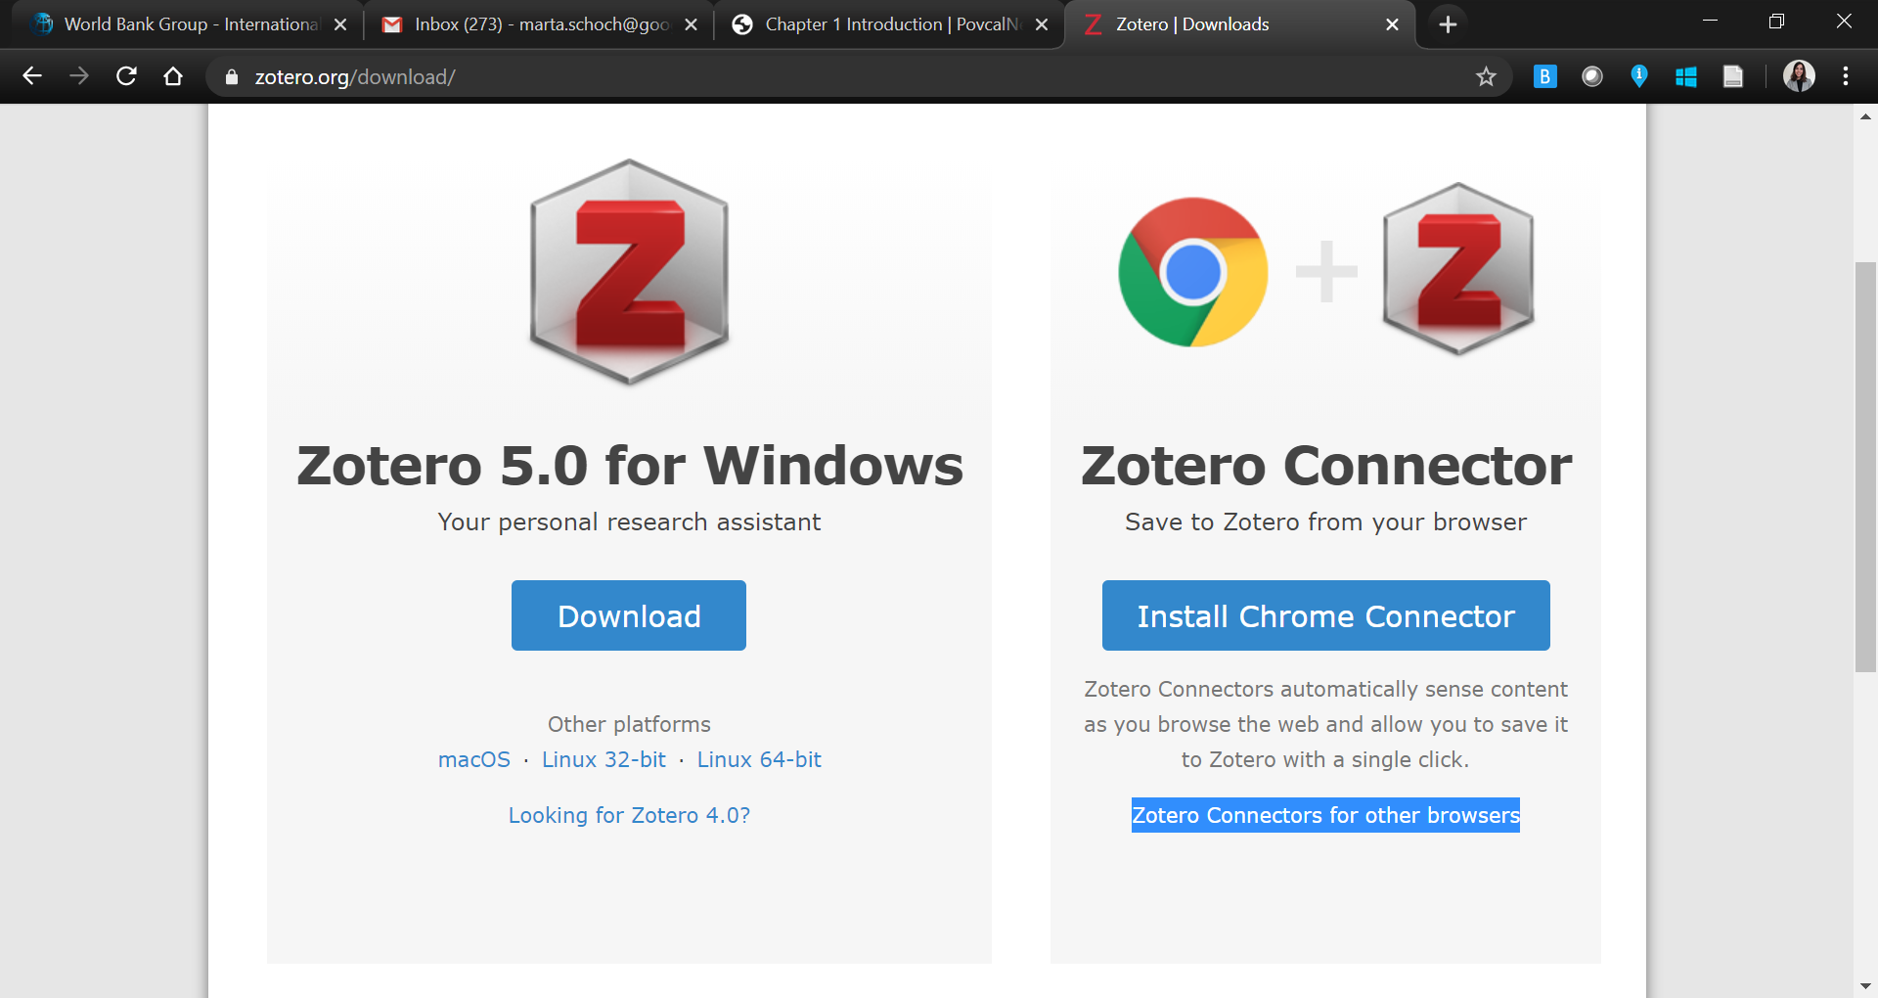The width and height of the screenshot is (1878, 998).
Task: Close the Gmail Inbox tab
Action: click(691, 24)
